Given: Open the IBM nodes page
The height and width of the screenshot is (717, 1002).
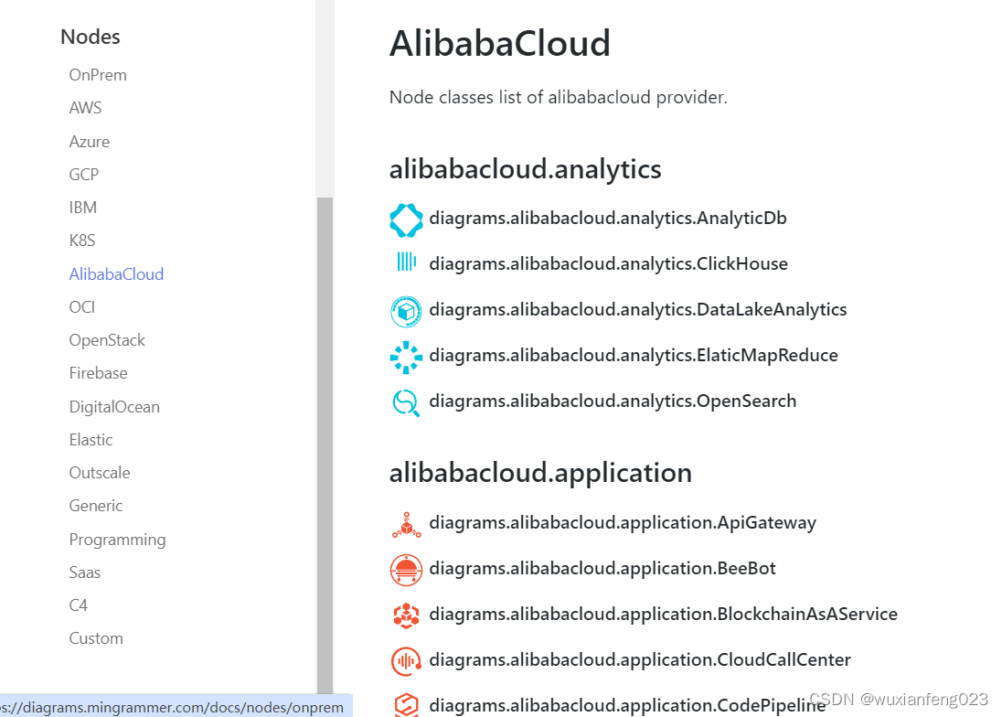Looking at the screenshot, I should [83, 207].
